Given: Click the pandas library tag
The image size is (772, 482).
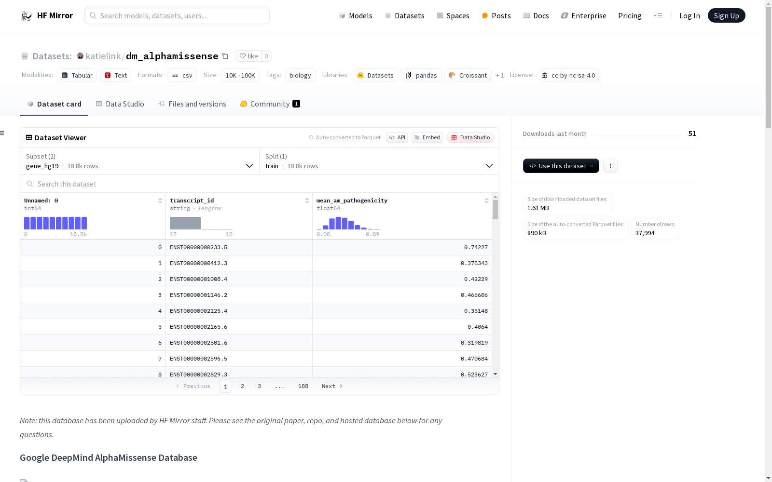Looking at the screenshot, I should (421, 75).
